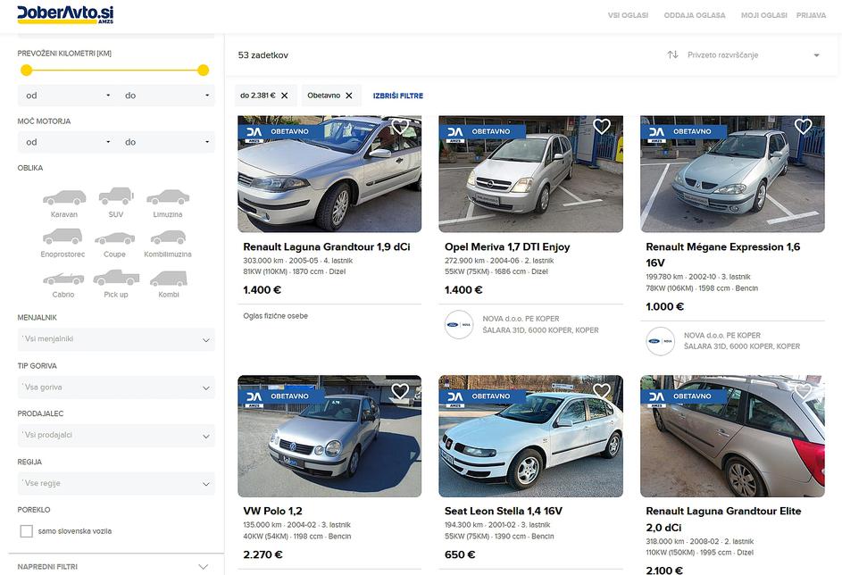Expand the Napredni filtri section
The height and width of the screenshot is (575, 842).
pos(114,566)
